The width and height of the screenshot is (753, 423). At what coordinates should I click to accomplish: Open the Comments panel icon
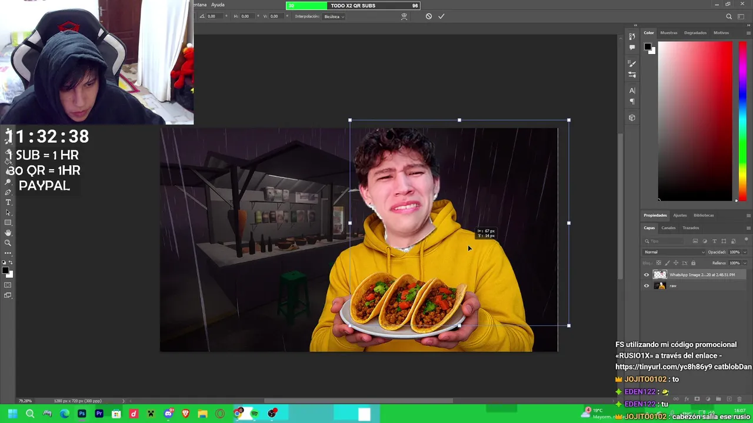pos(632,48)
